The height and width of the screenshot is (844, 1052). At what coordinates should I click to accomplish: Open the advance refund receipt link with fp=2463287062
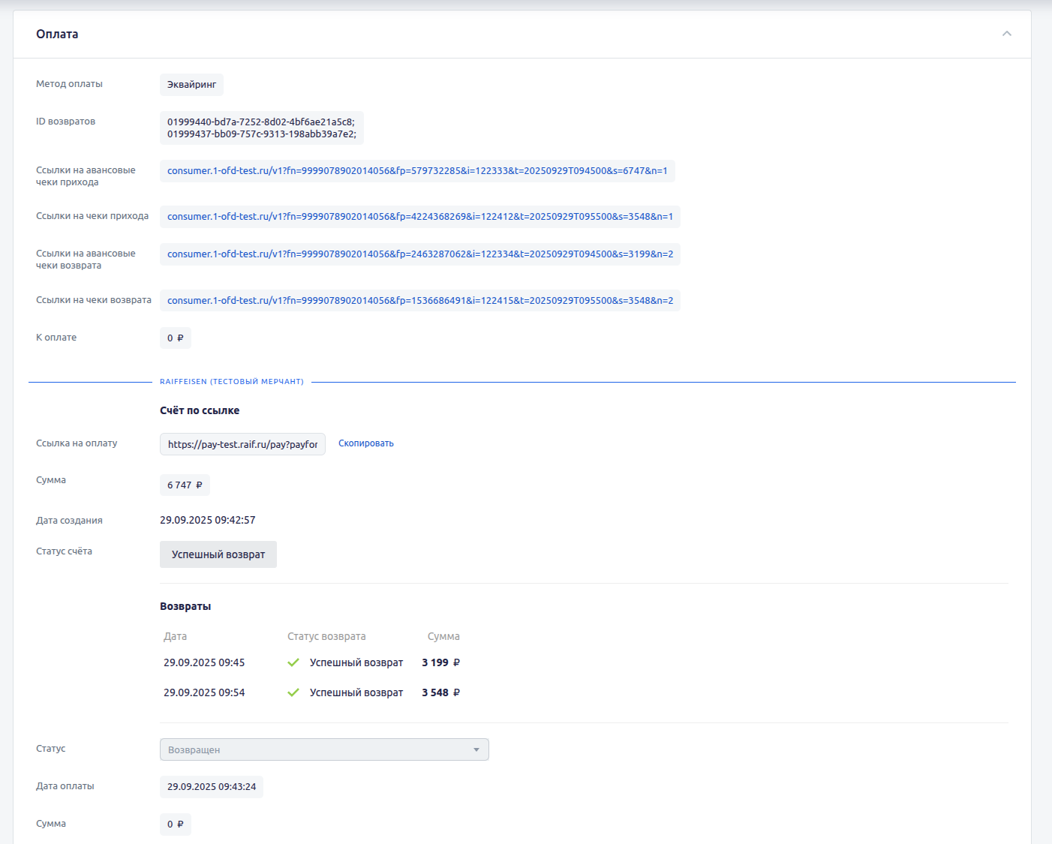[x=419, y=254]
